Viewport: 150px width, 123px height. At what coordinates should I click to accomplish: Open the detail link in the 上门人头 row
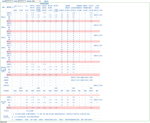[x=30, y=111]
